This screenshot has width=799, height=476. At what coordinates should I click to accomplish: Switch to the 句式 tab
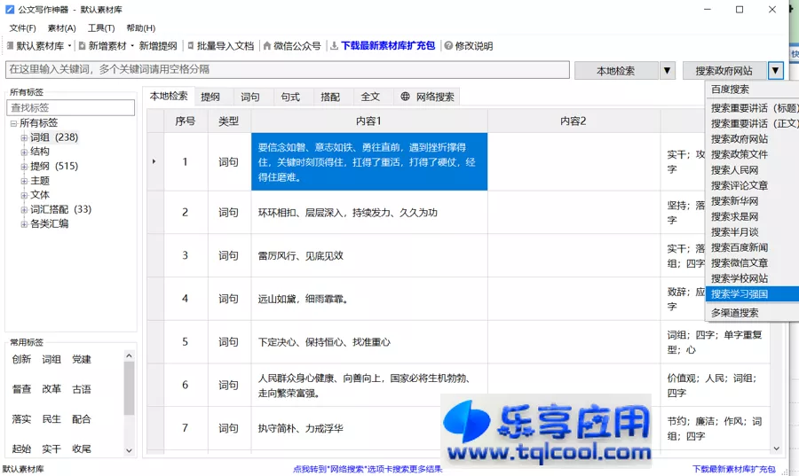pyautogui.click(x=290, y=97)
